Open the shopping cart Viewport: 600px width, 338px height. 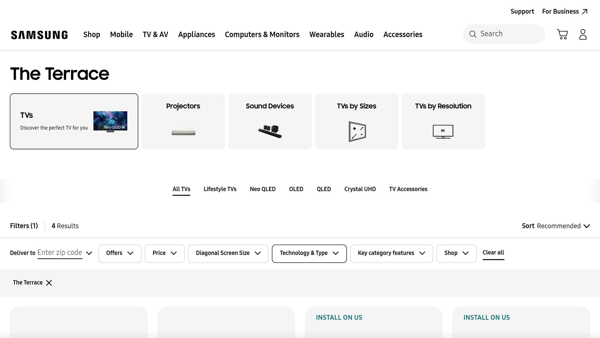coord(562,34)
